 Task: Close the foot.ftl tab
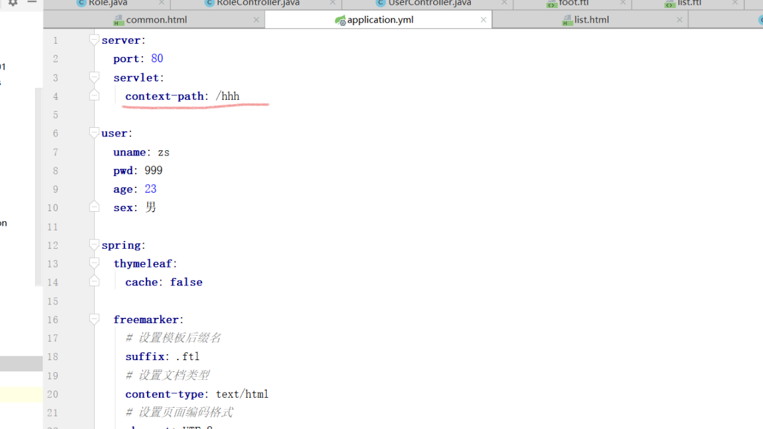pyautogui.click(x=623, y=3)
